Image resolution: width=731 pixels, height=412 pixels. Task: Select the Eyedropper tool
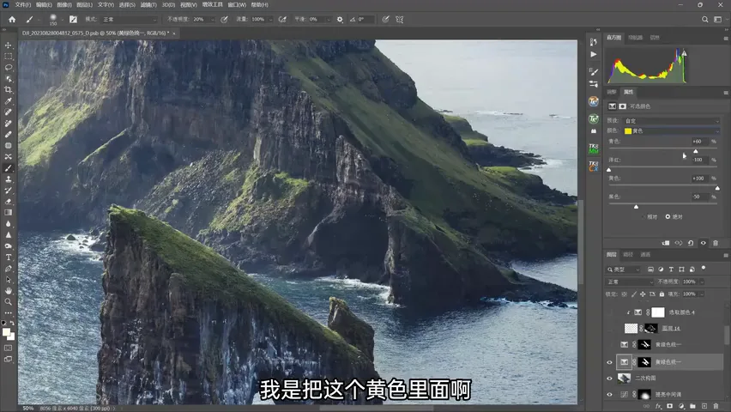[9, 100]
